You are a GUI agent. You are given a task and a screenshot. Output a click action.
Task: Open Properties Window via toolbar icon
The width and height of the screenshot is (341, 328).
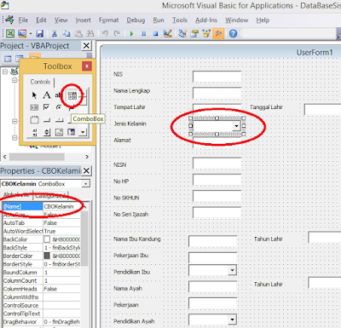pos(194,33)
